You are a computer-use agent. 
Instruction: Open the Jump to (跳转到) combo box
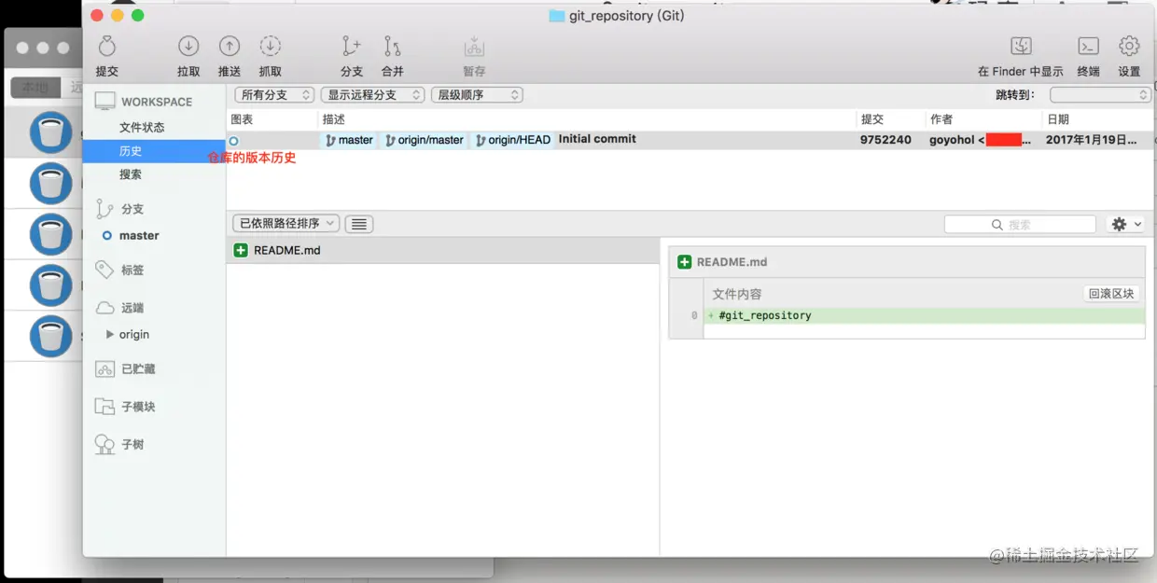pos(1100,95)
